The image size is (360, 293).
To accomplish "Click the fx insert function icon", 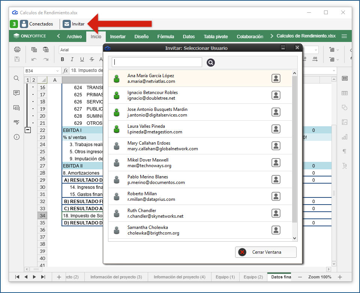I will 65,70.
